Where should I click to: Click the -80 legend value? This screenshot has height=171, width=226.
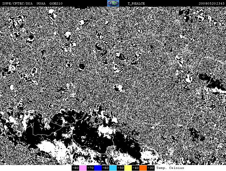click(x=75, y=168)
